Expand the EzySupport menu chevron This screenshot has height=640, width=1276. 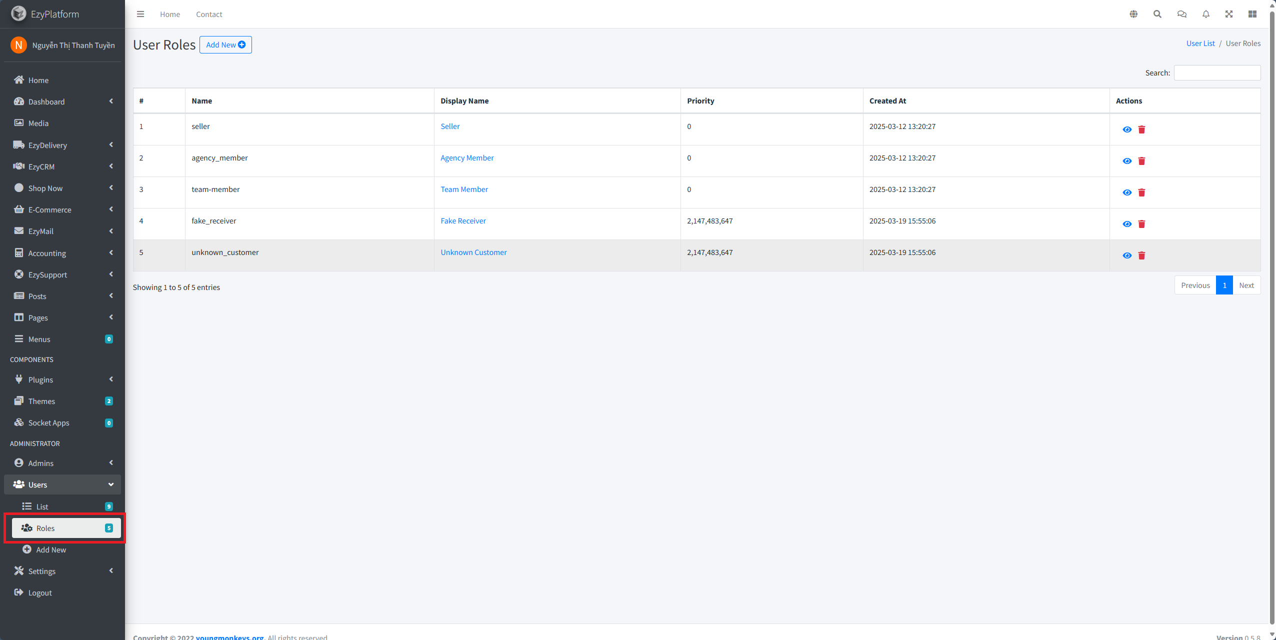[111, 274]
